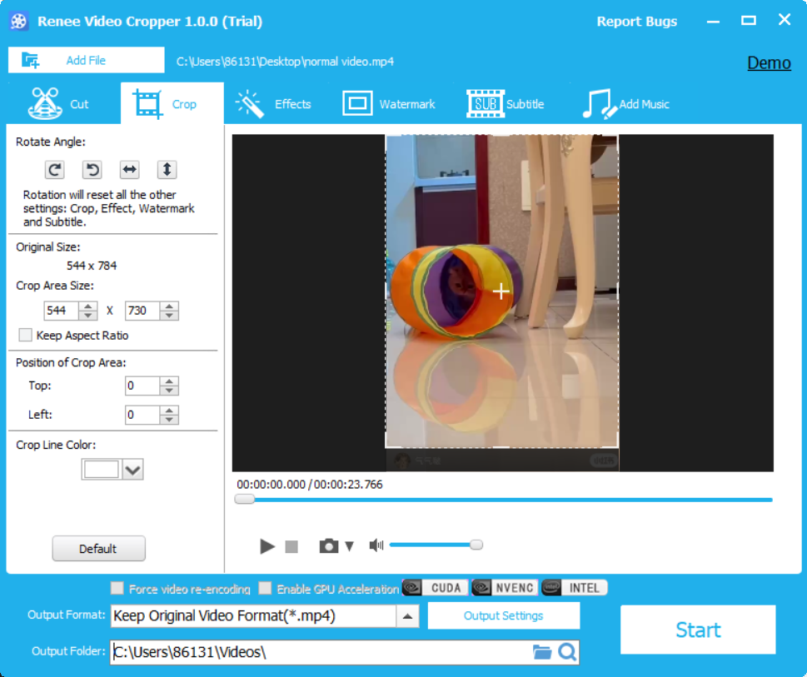
Task: Open the Watermark tab
Action: click(x=389, y=104)
